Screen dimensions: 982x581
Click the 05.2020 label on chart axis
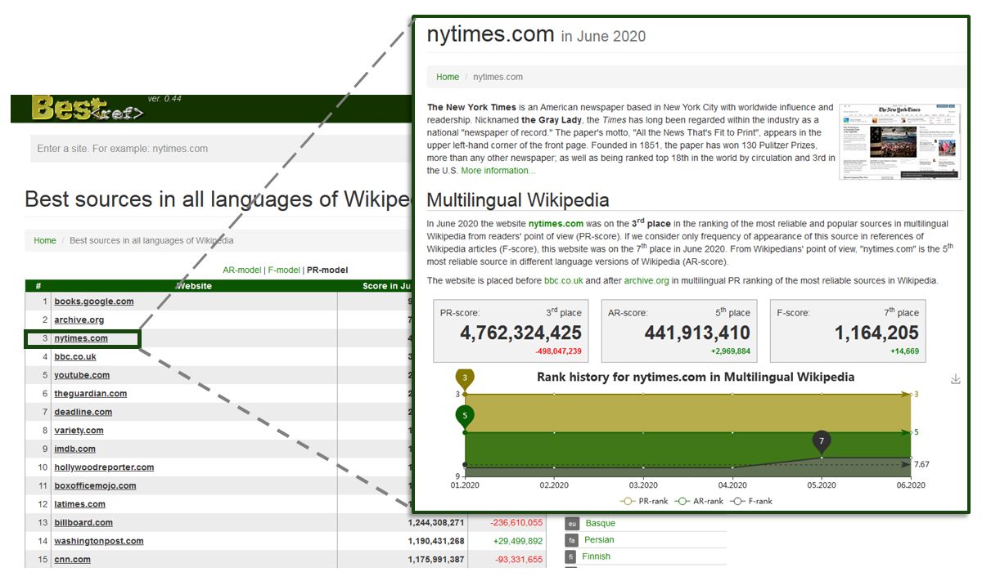click(822, 485)
